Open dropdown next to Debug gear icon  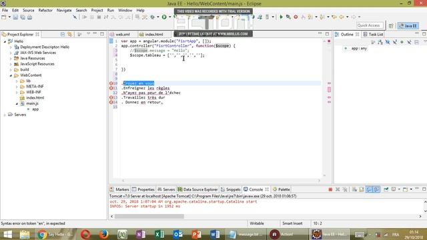point(158,17)
